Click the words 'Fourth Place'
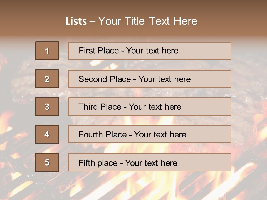The image size is (267, 200). pos(103,134)
